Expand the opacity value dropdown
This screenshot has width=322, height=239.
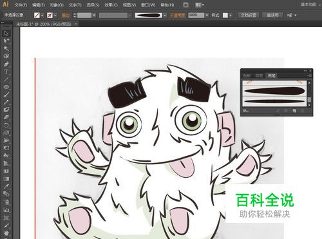pyautogui.click(x=207, y=15)
